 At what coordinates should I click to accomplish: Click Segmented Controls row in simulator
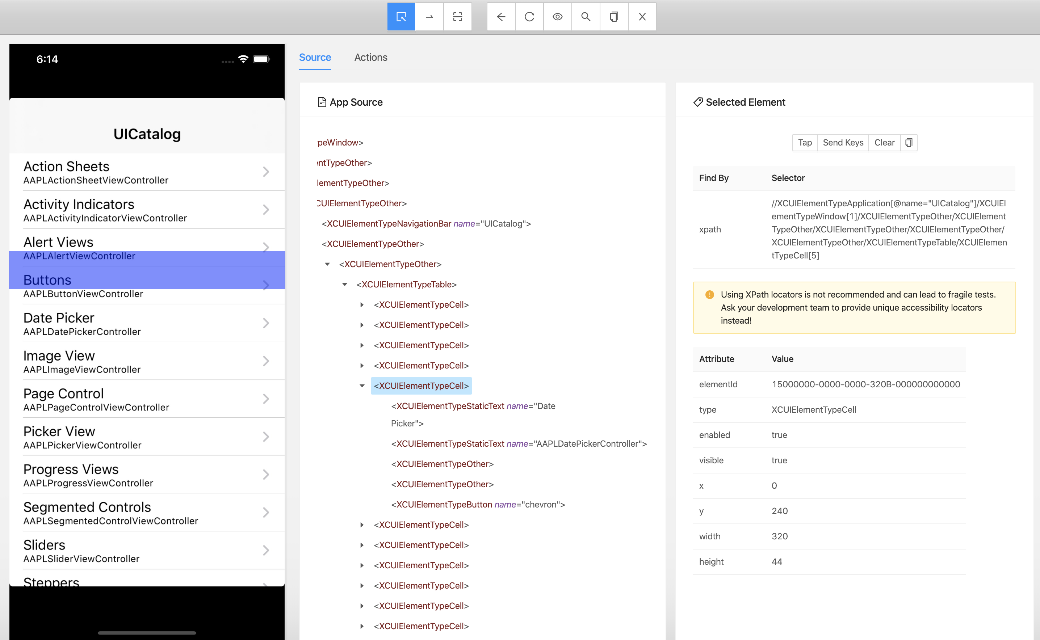point(147,513)
